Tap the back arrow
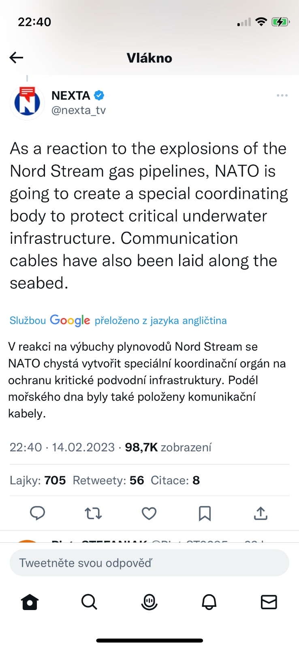 click(x=17, y=58)
